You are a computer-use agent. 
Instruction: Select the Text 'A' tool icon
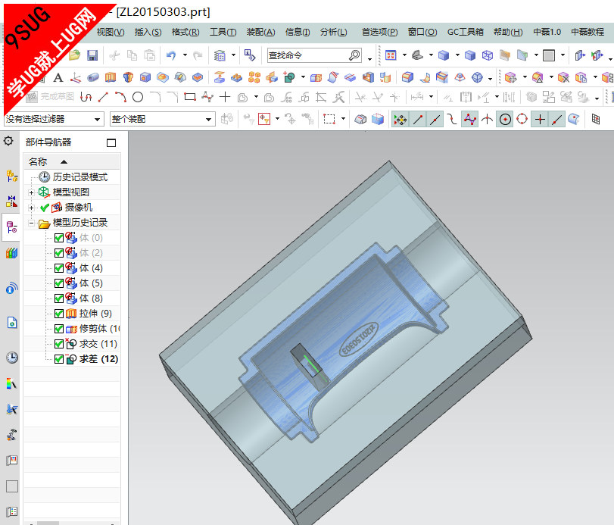tap(58, 77)
